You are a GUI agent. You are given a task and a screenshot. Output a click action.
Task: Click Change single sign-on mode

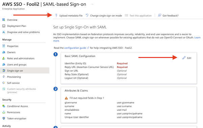click(106, 16)
